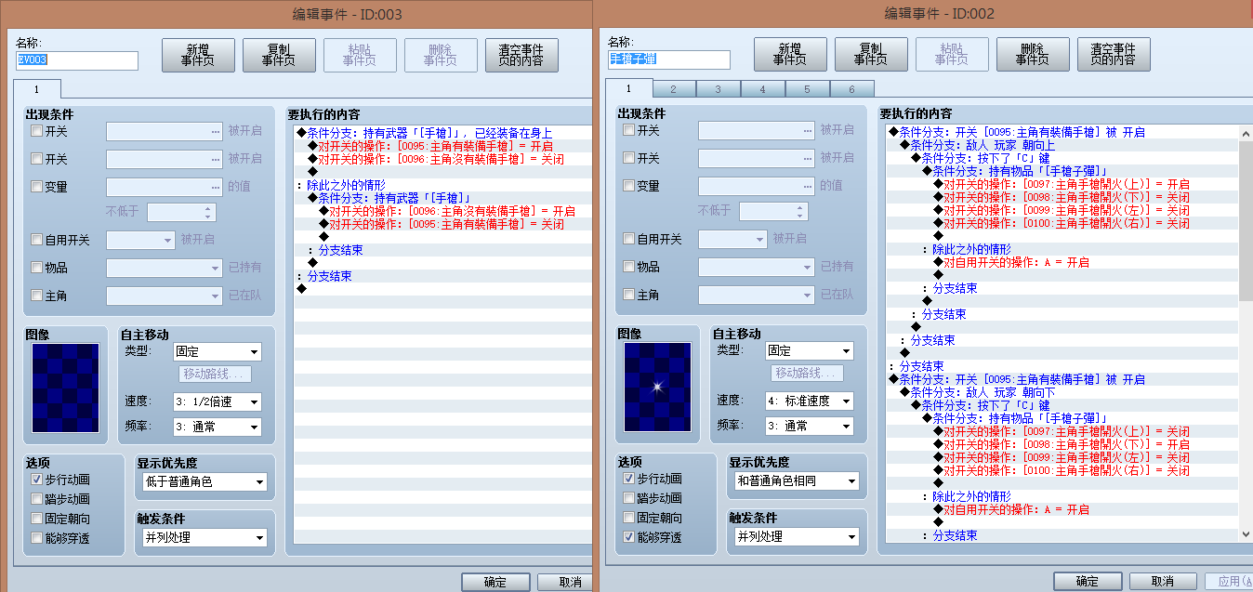Confirm with 确定 in ID:003 window
This screenshot has width=1253, height=592.
click(x=495, y=583)
